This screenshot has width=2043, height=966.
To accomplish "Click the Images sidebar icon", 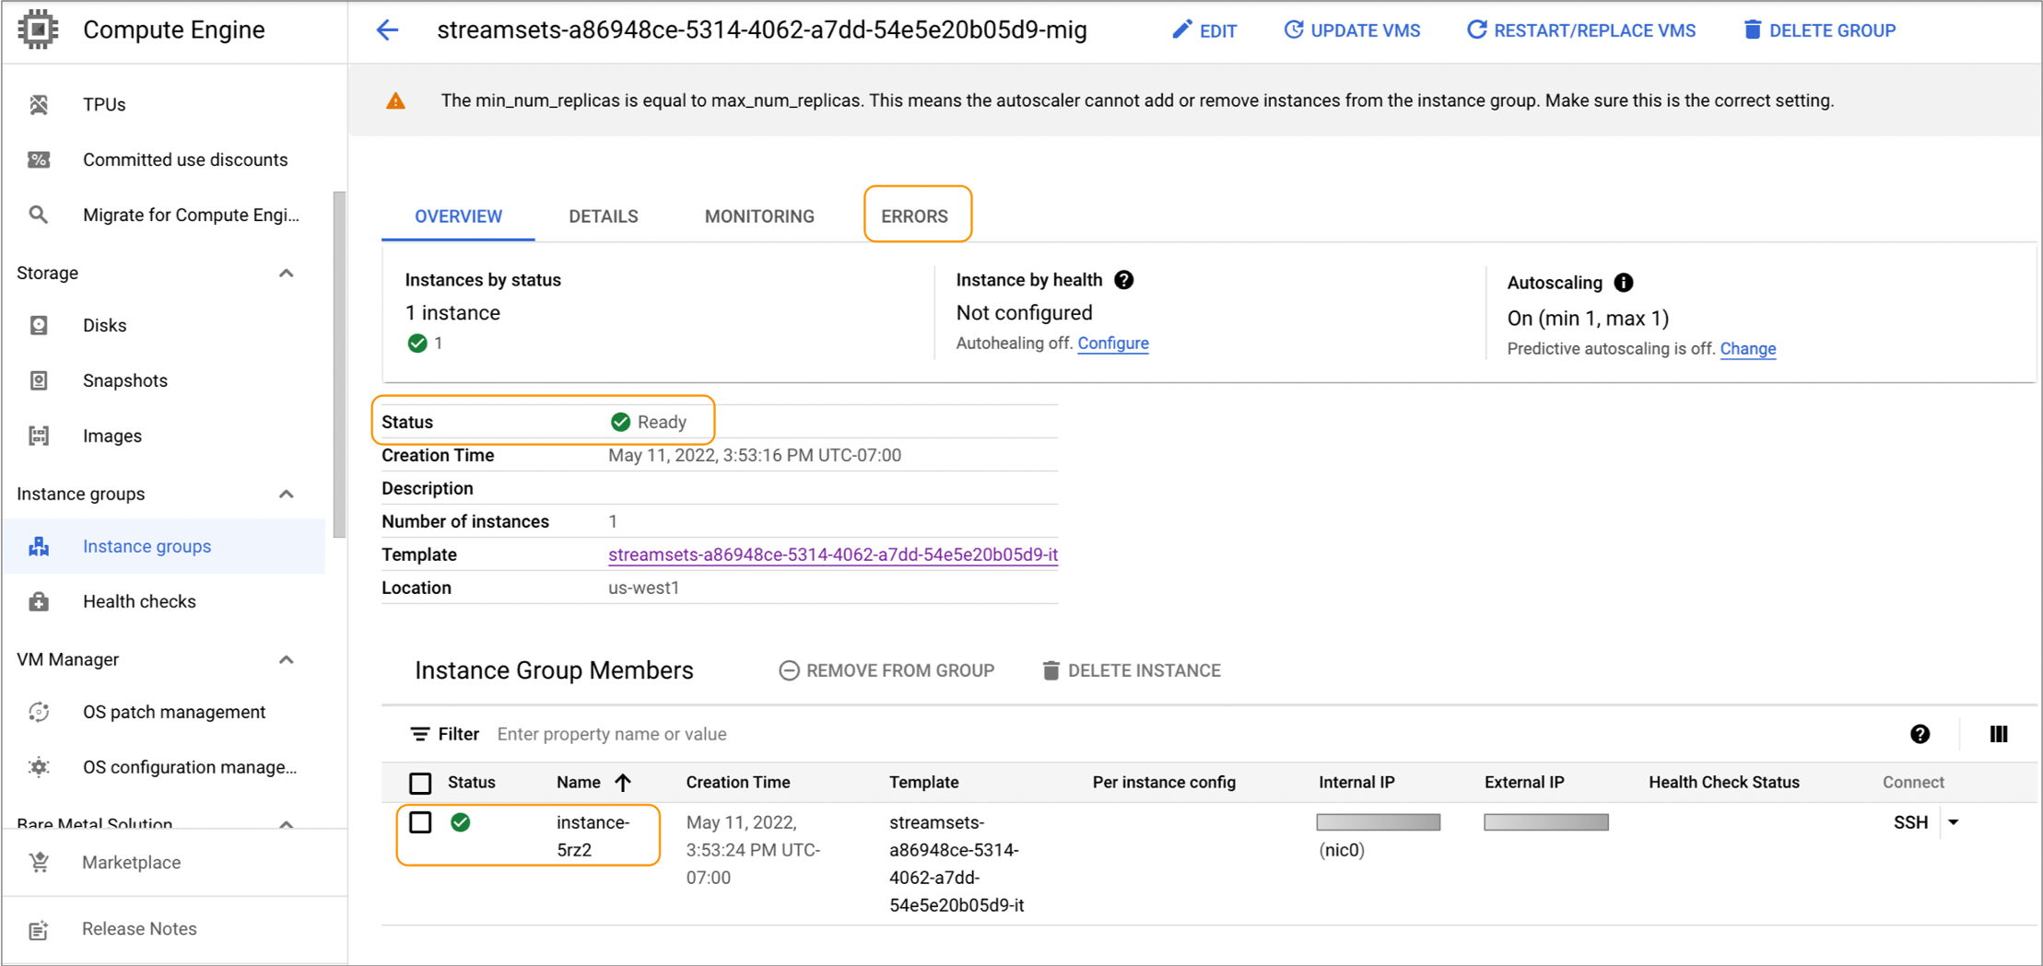I will (39, 436).
